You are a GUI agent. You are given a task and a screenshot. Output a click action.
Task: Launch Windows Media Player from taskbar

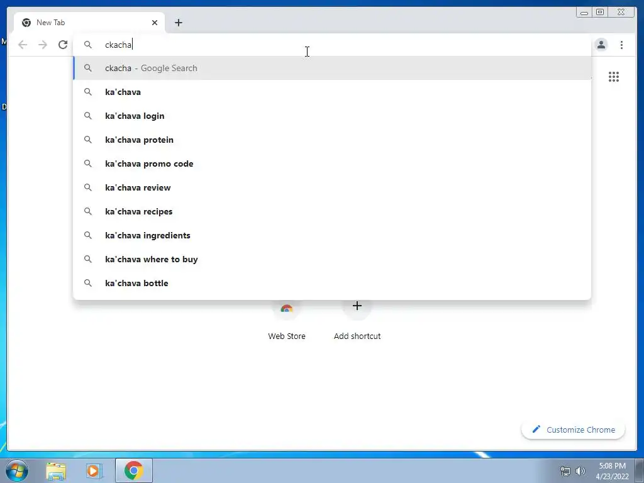pyautogui.click(x=94, y=471)
